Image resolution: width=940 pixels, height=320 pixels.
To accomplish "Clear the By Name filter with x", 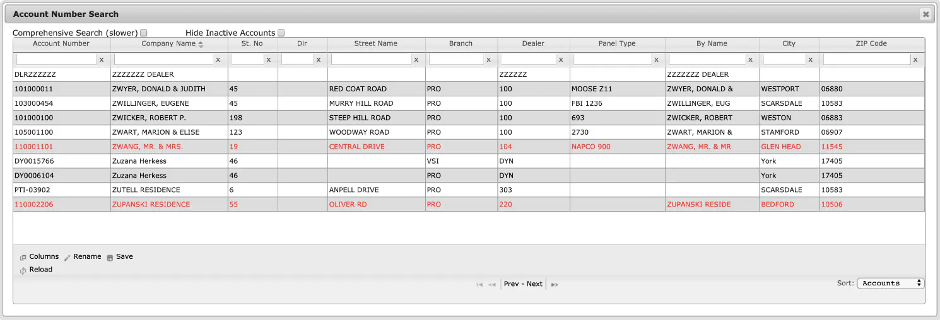I will click(750, 59).
